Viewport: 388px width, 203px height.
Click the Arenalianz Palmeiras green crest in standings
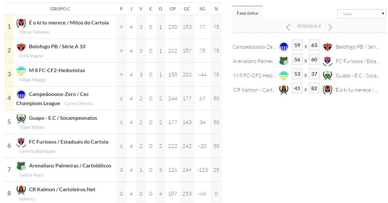(x=21, y=166)
